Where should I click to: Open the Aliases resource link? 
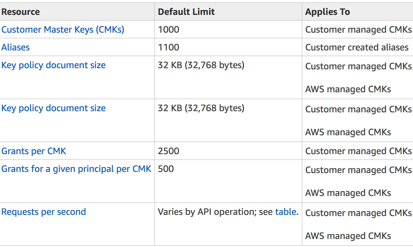coord(15,47)
